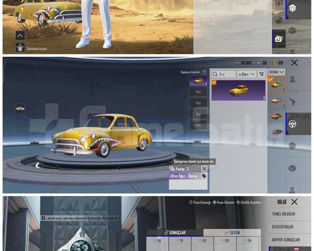Image resolution: width=314 pixels, height=251 pixels.
Task: Expand the SEDAN vehicle type dropdown
Action: (276, 72)
